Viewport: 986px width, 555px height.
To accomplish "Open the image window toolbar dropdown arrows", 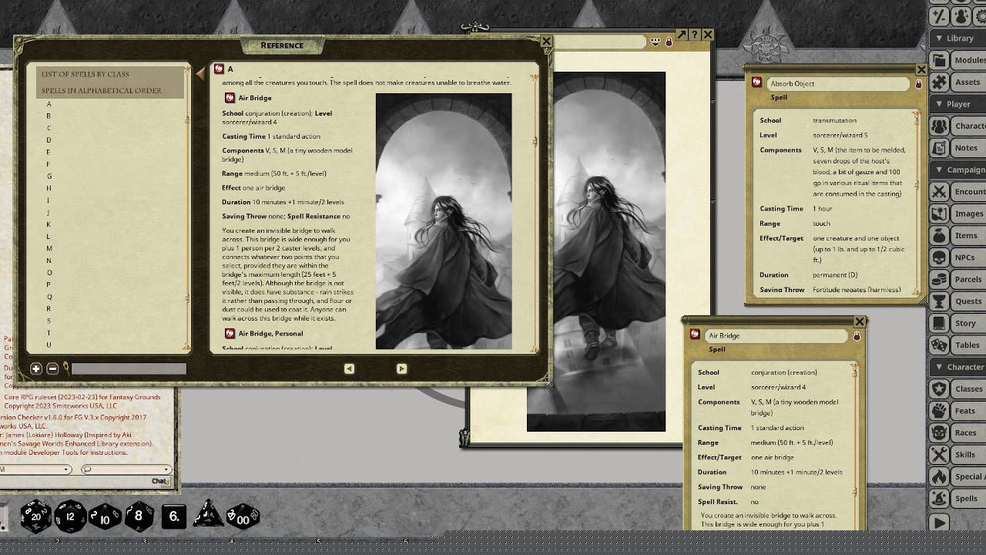I will (x=656, y=42).
